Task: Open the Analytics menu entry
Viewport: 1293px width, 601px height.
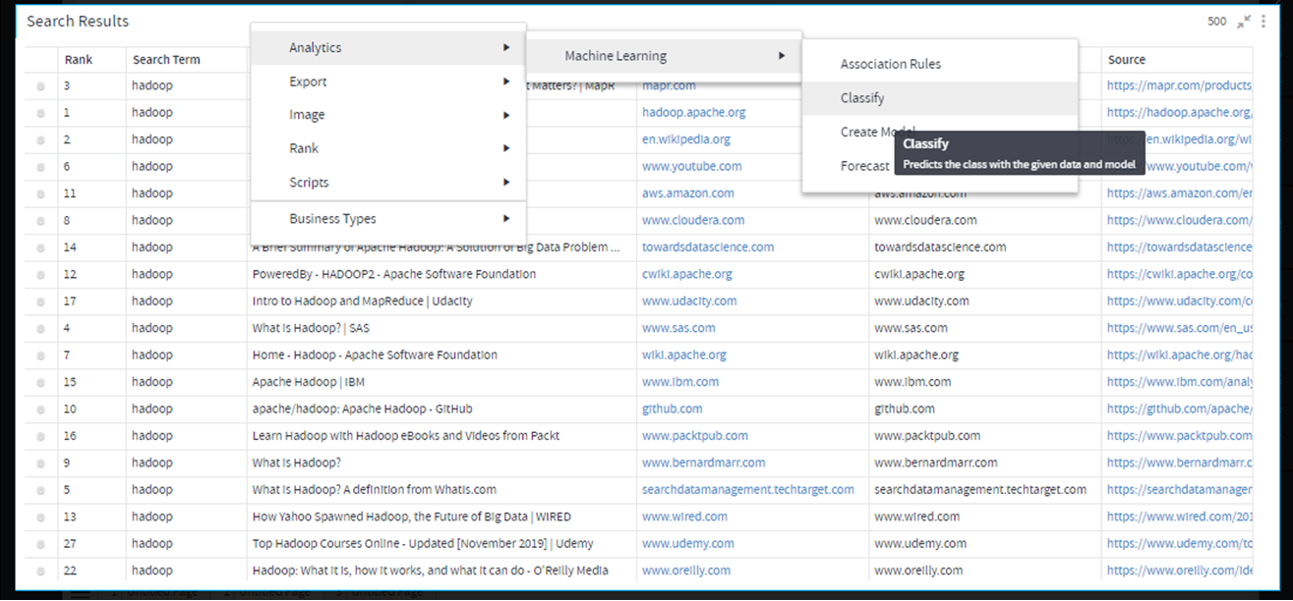Action: [388, 48]
